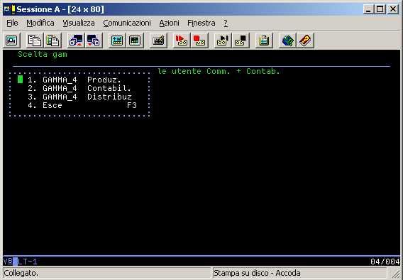
Task: Quit macro playback with the black square cassette icon
Action: [x=241, y=41]
